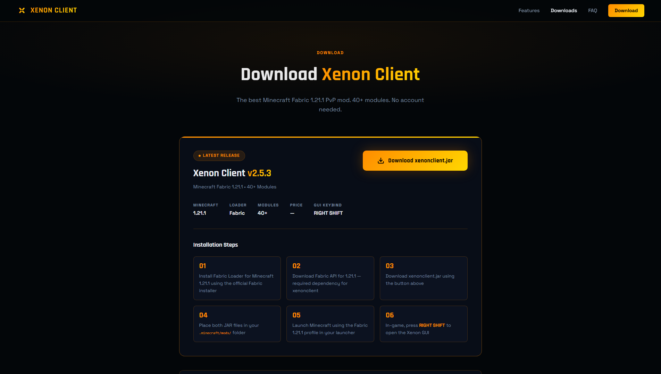Select step 06 press RIGHT SHIFT card
The width and height of the screenshot is (661, 374).
[x=424, y=324]
